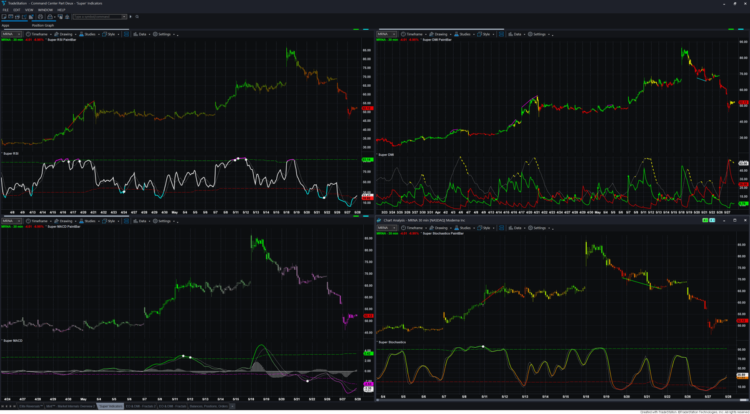Switch to Balances, Positions, Orders tab
This screenshot has height=414, width=750.
tap(208, 407)
